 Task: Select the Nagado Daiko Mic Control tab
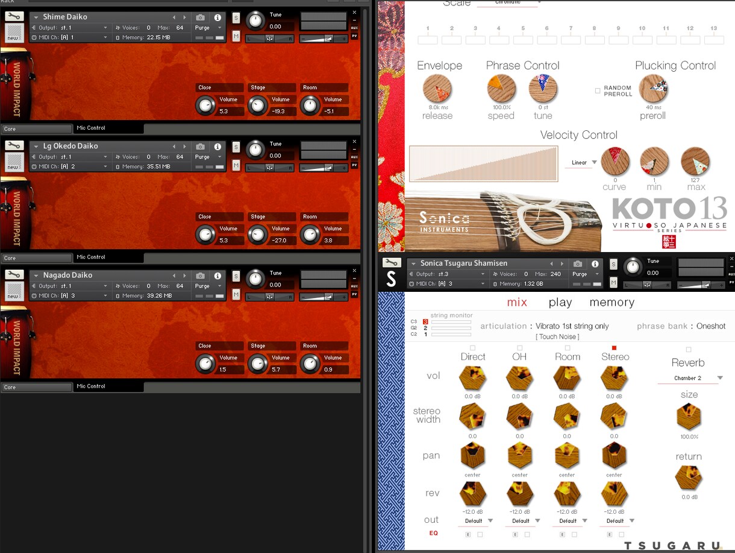click(108, 386)
